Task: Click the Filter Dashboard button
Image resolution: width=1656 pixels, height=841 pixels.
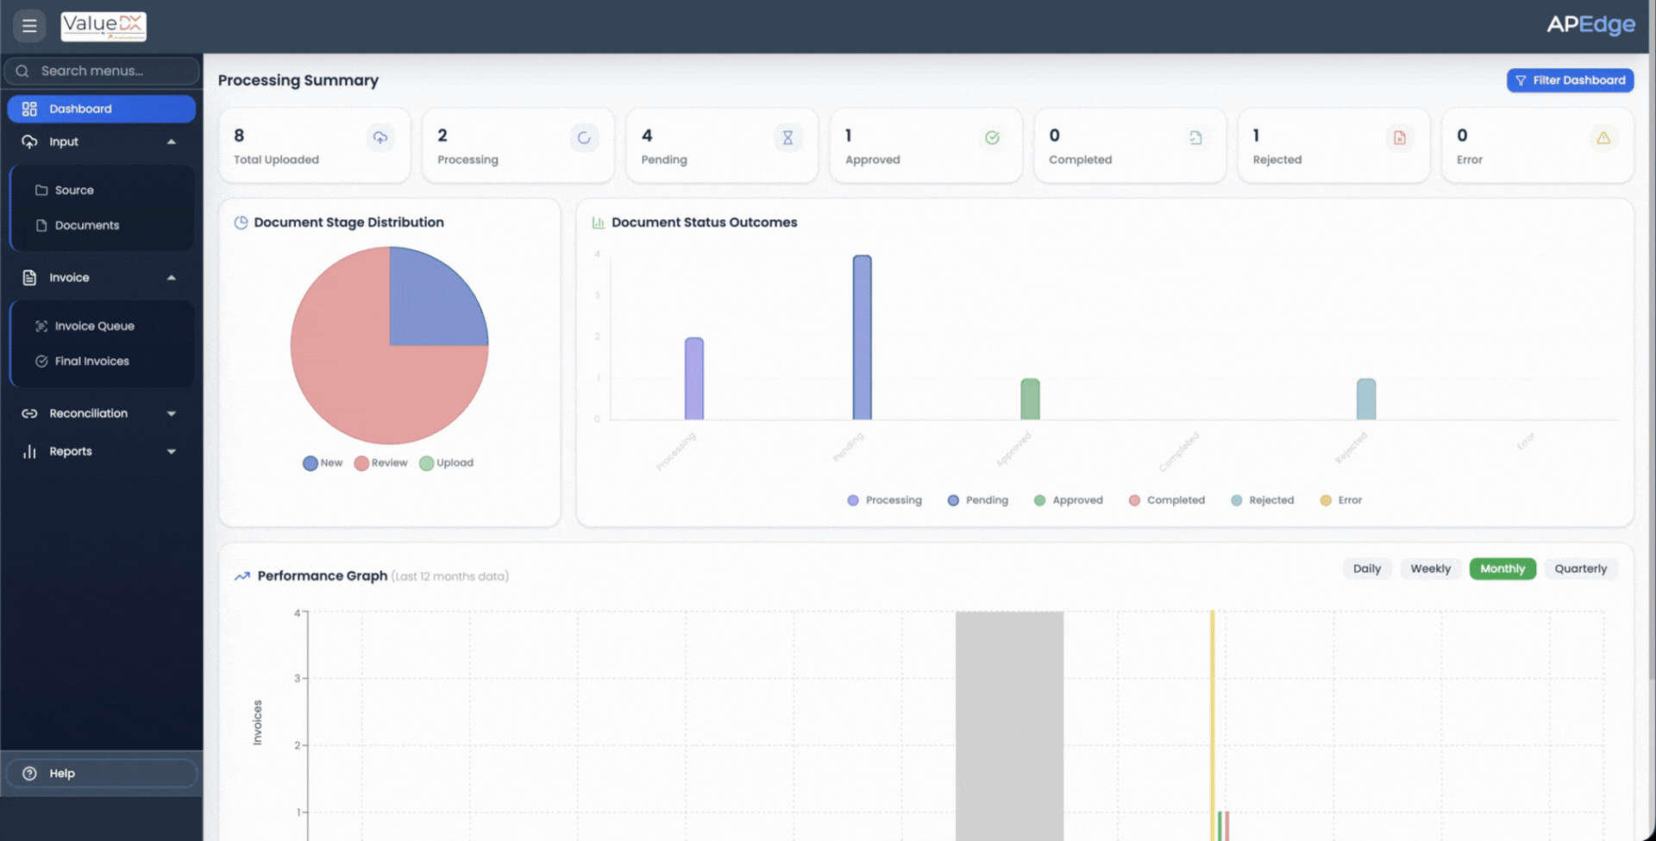Action: click(1570, 80)
